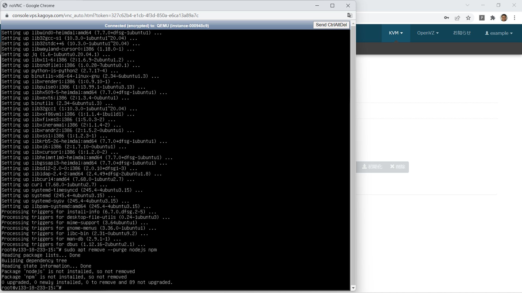Open the Chrome three-dot menu
Image resolution: width=522 pixels, height=293 pixels.
tap(514, 18)
